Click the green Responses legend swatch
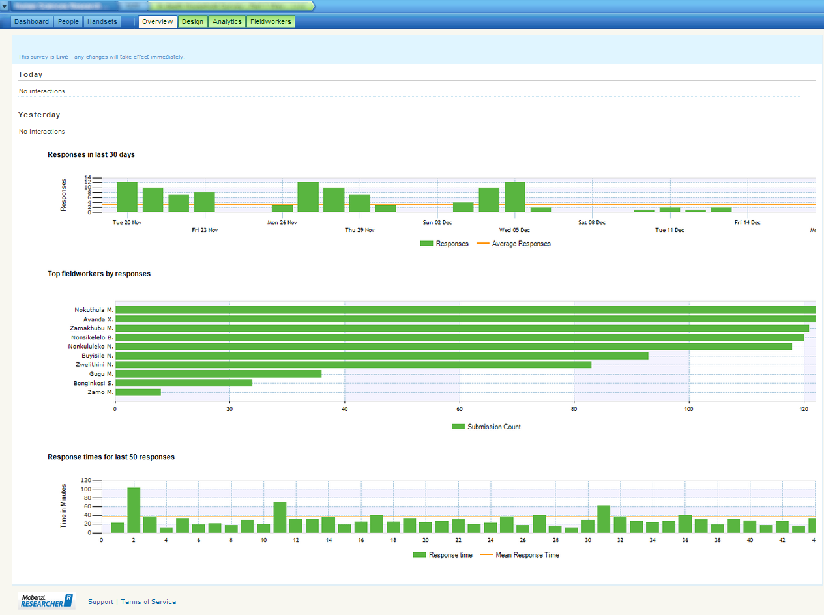Screen dimensions: 824x615 (x=426, y=244)
